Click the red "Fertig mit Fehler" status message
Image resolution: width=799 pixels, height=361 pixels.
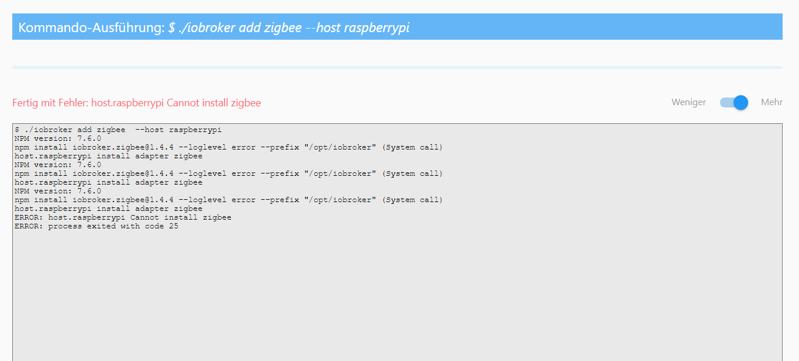(137, 103)
